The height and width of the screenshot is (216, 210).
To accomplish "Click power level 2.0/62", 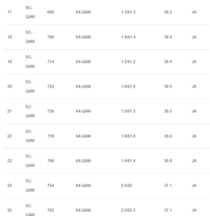I will 127,185.
